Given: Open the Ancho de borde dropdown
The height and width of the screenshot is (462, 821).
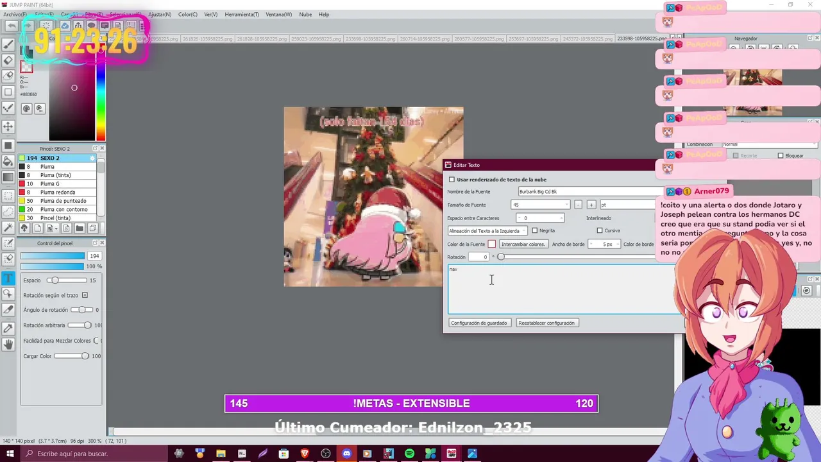Looking at the screenshot, I should point(604,244).
